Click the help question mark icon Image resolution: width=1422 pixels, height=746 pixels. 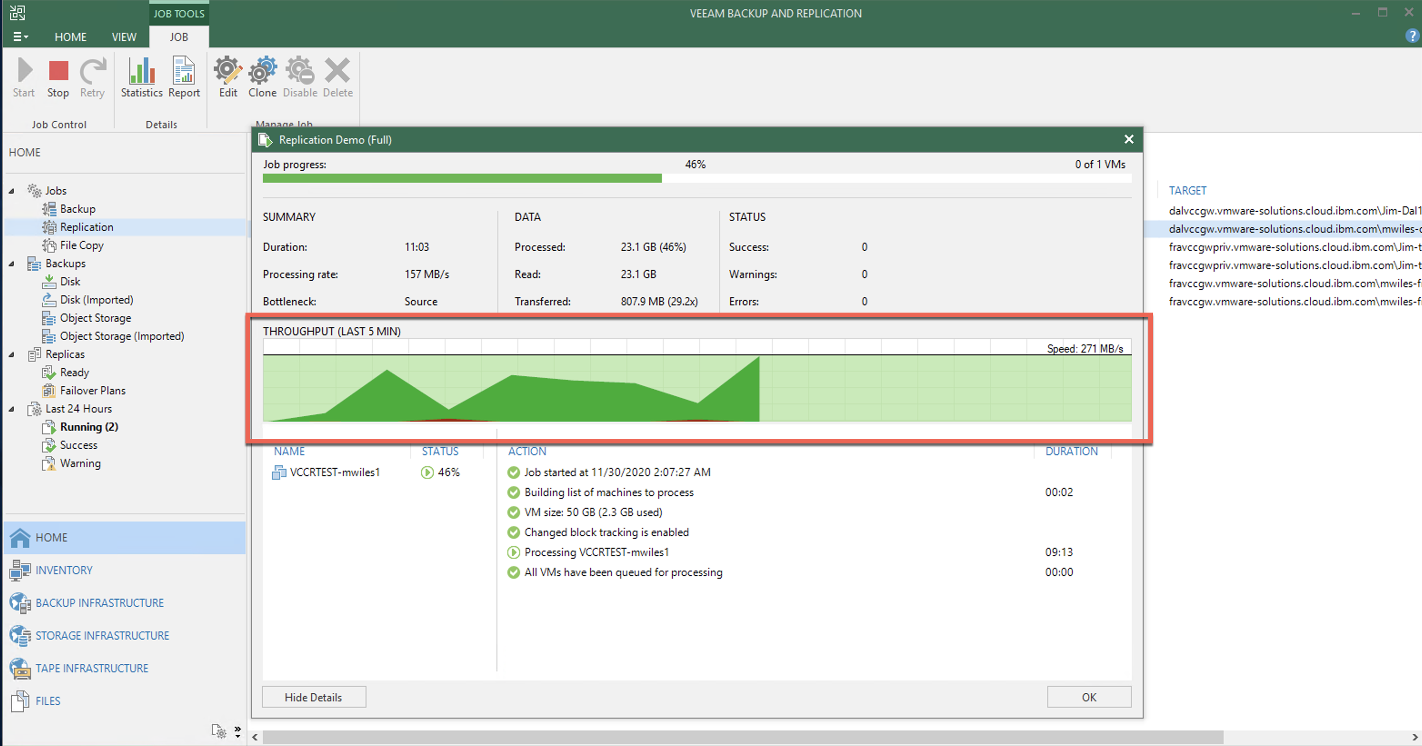point(1412,36)
